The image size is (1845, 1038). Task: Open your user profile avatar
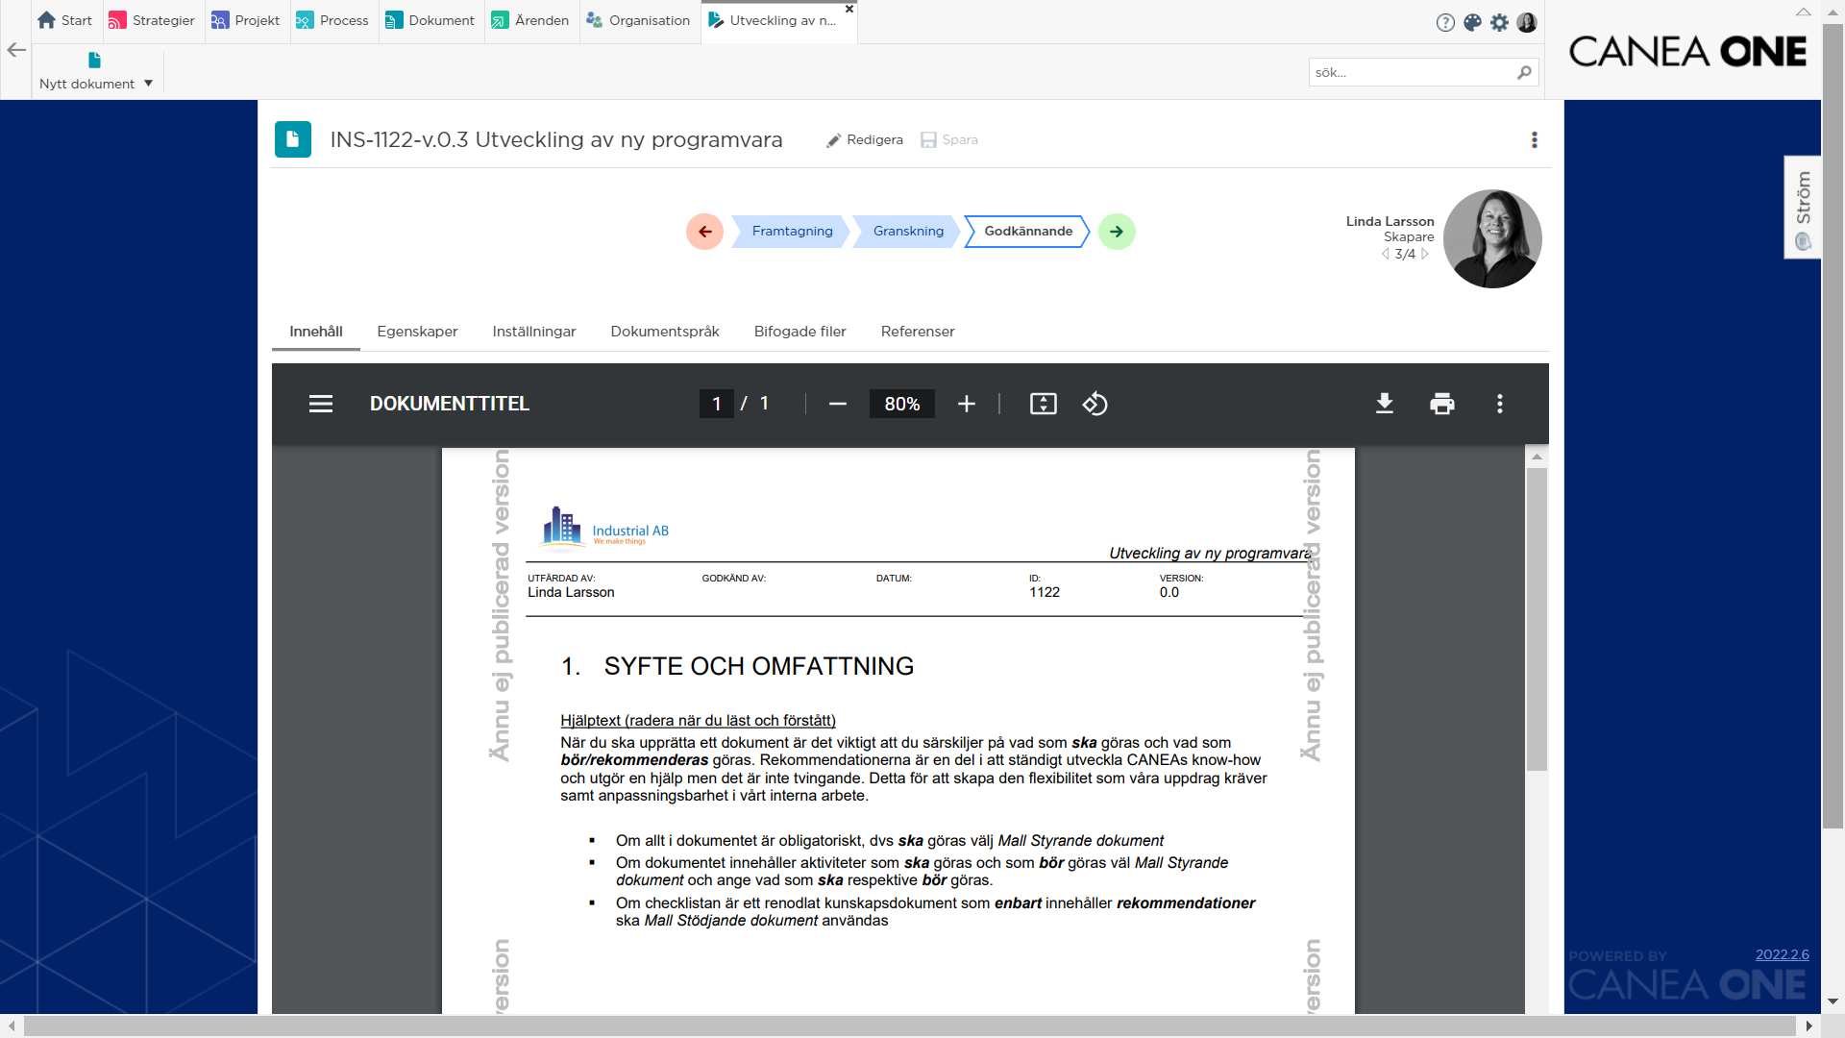1527,22
